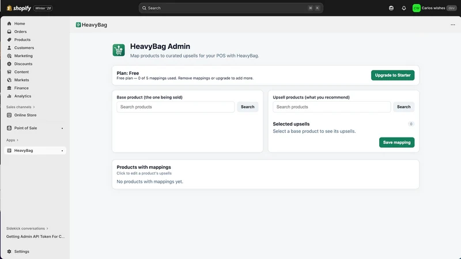Focus the base product search field
461x259 pixels.
pos(176,107)
